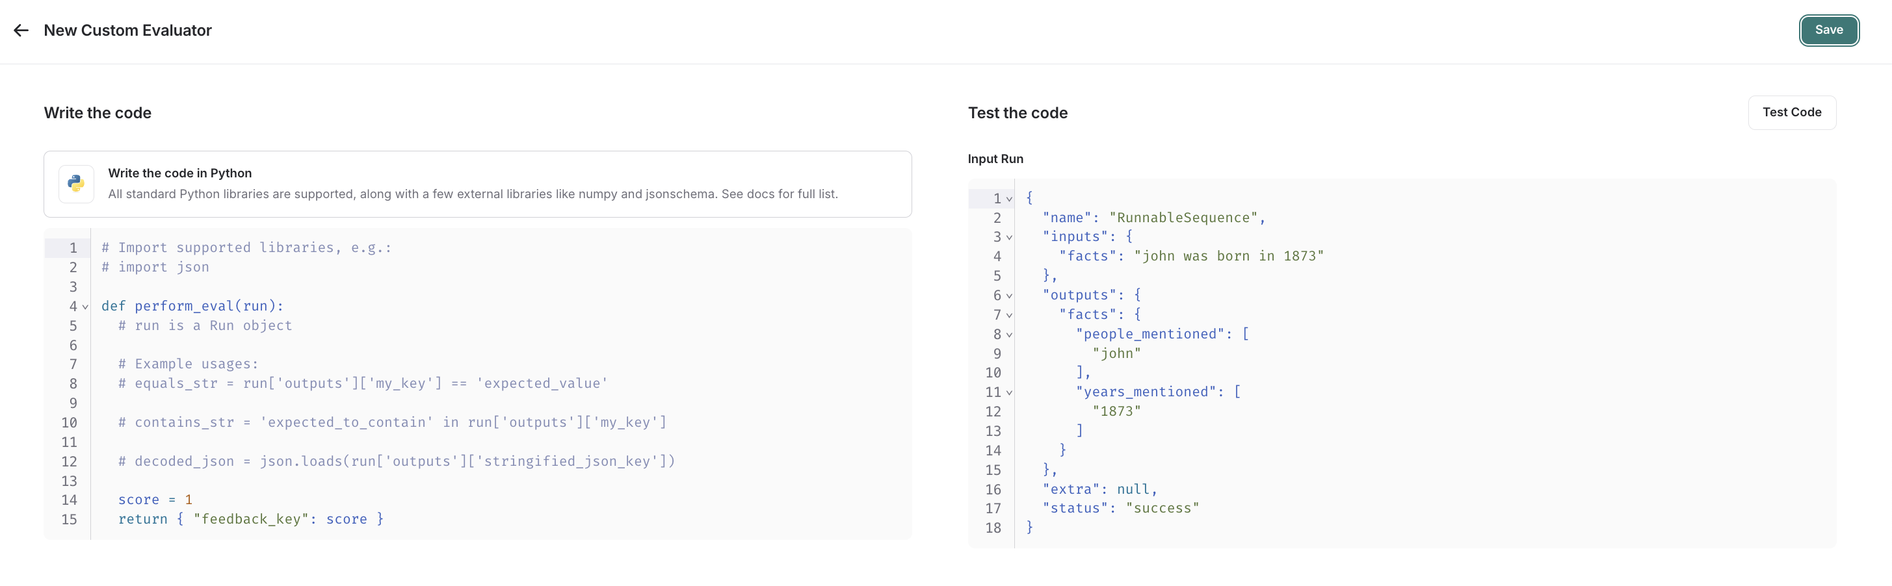
Task: Click the Test Code button
Action: click(x=1792, y=112)
